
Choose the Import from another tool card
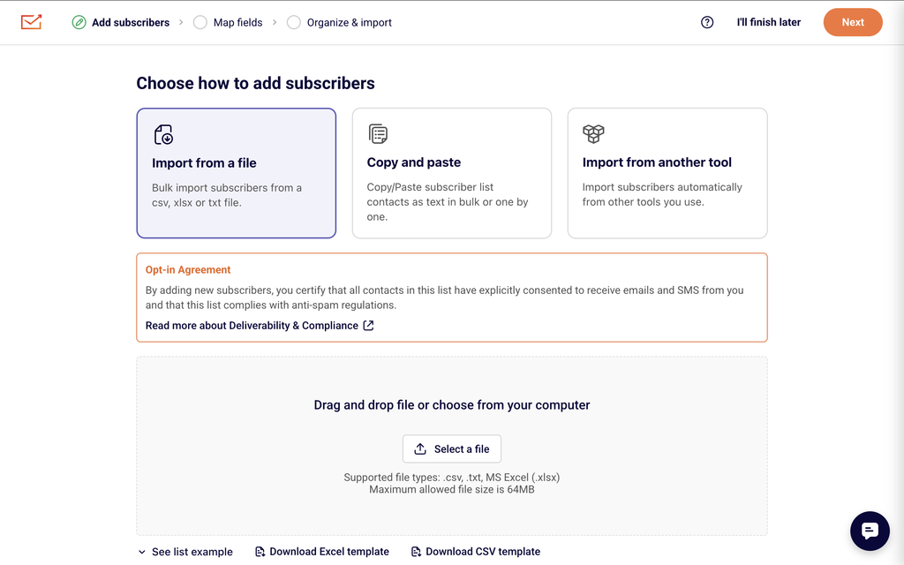click(x=667, y=173)
